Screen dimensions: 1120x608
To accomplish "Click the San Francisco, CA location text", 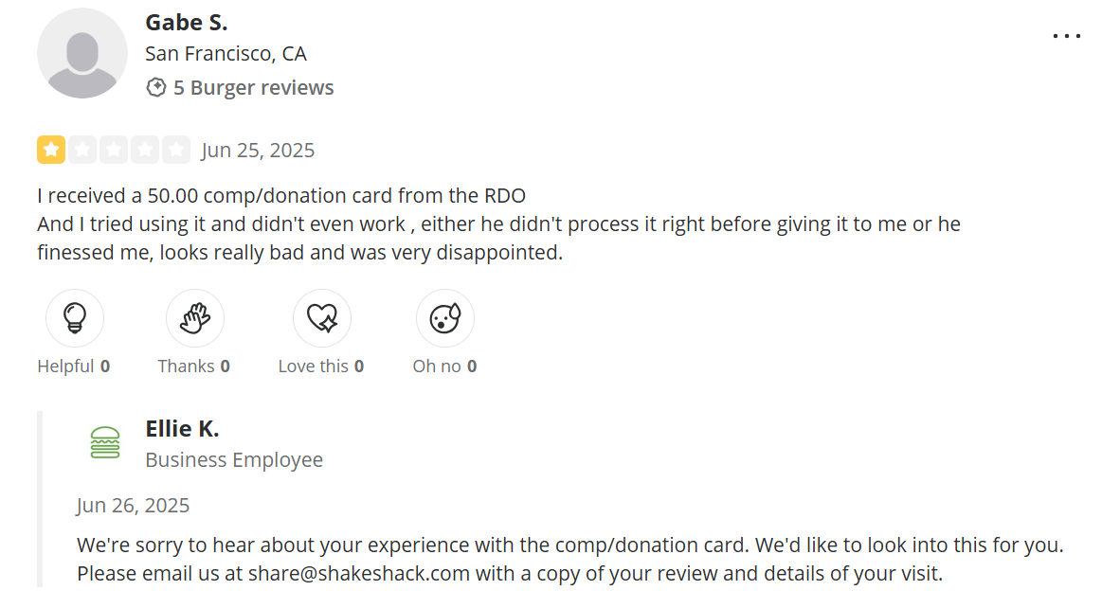I will tap(226, 53).
